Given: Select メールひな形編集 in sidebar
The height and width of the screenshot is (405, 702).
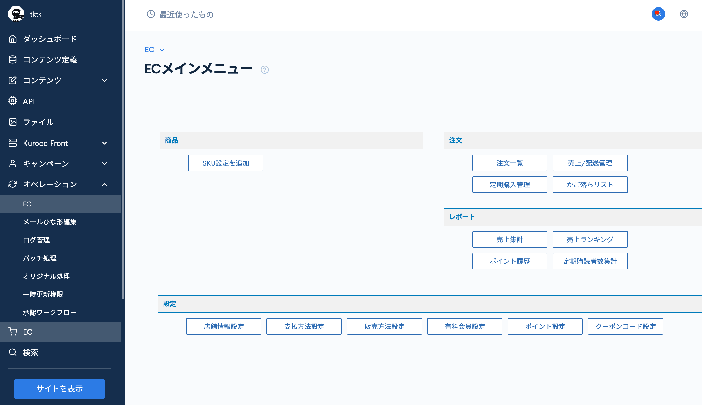Looking at the screenshot, I should (50, 222).
